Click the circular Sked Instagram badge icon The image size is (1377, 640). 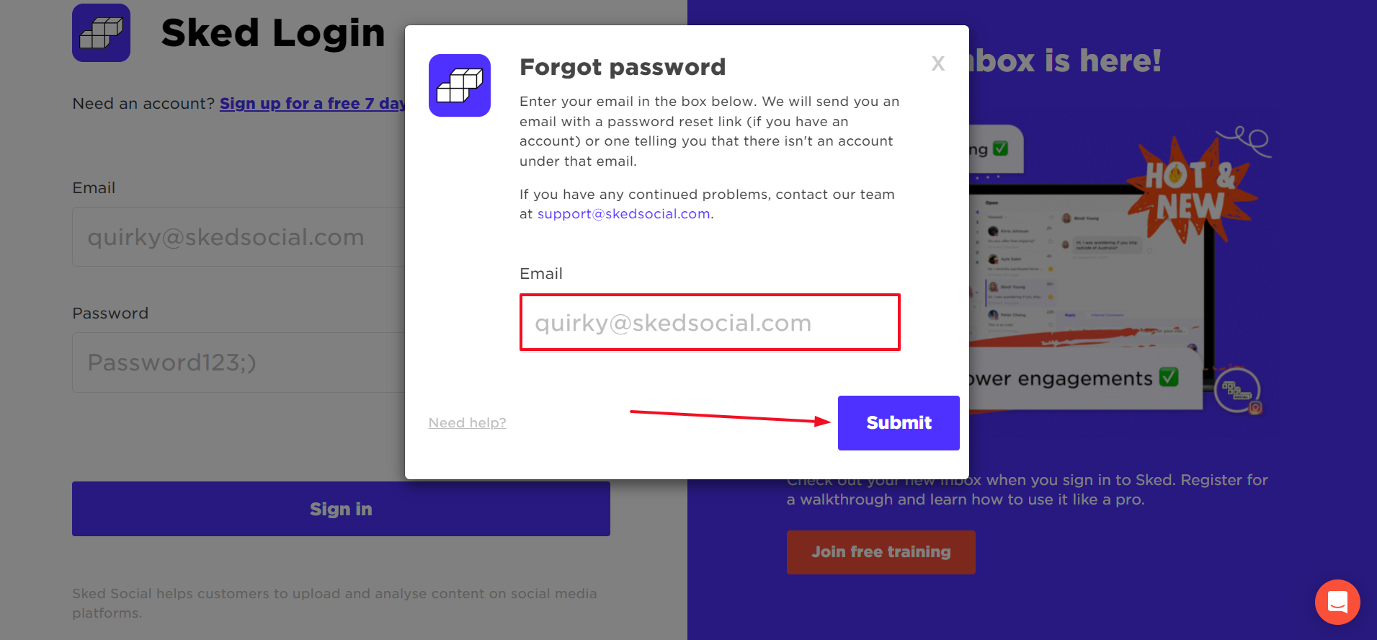[1238, 391]
